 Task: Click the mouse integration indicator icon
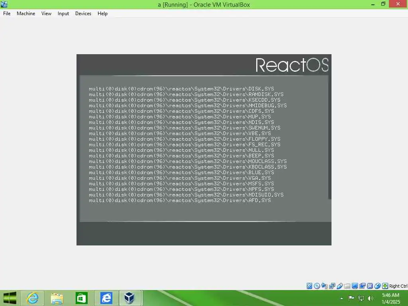pos(377,286)
